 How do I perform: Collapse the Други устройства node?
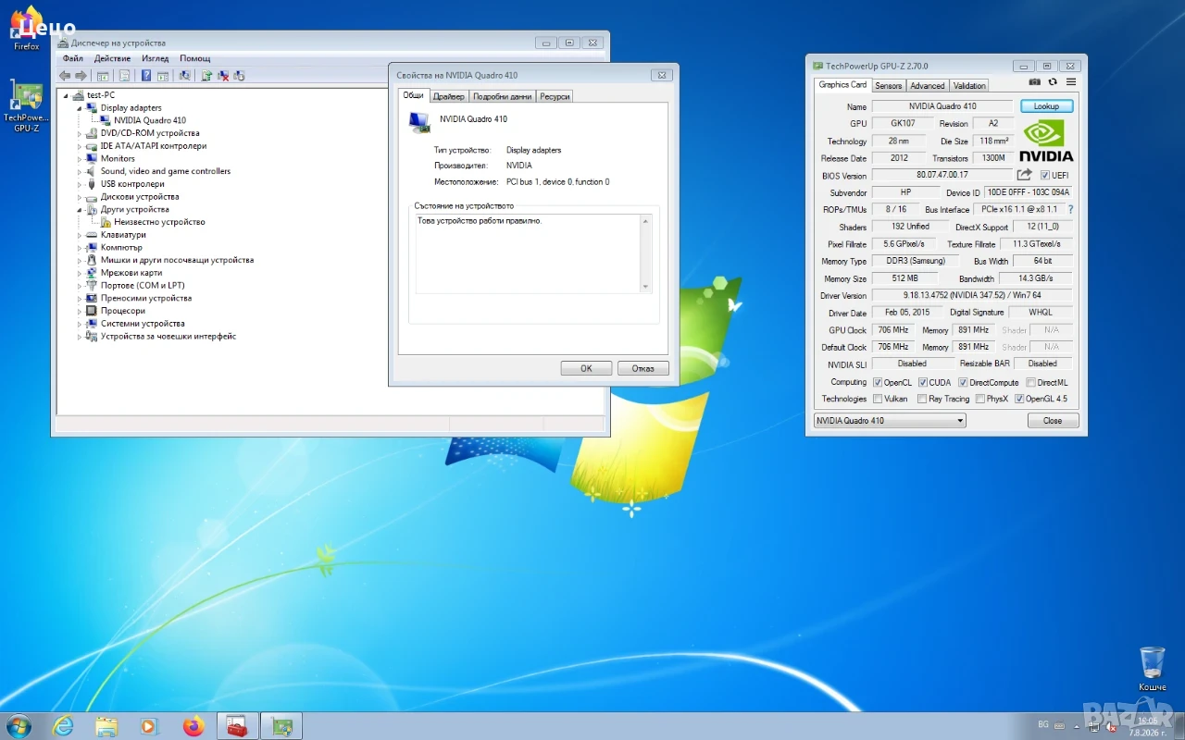click(80, 210)
